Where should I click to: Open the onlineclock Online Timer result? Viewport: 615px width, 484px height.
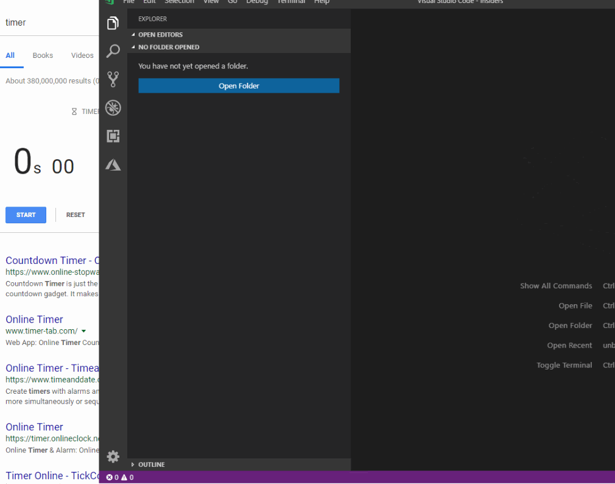tap(34, 427)
